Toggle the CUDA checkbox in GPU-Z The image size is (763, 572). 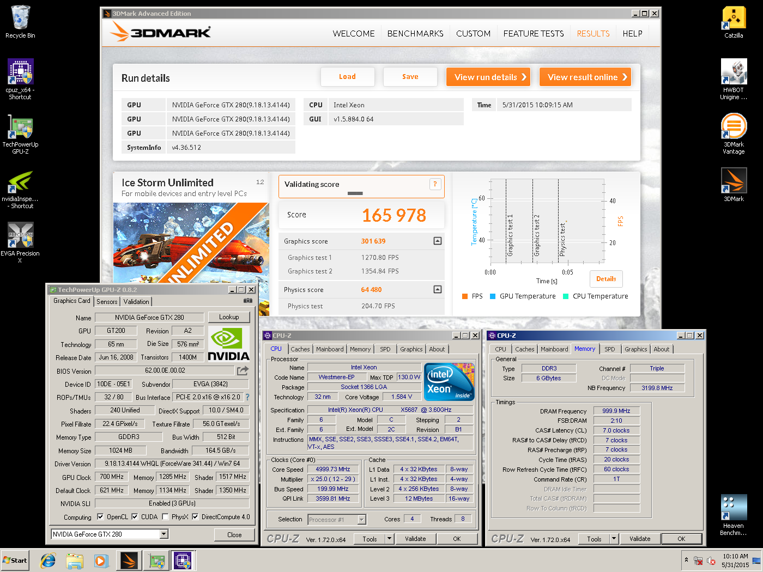click(135, 517)
